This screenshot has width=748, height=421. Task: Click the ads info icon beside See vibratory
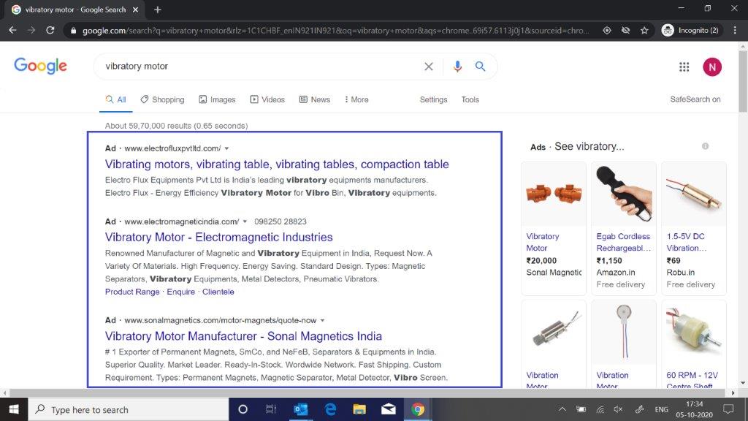(705, 146)
